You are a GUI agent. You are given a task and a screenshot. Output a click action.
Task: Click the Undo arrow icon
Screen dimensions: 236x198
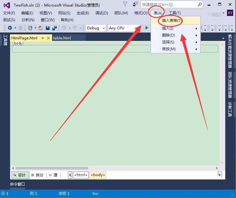tap(64, 28)
